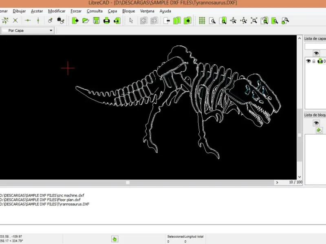Click the 'cnc machine.dxf' log line
326x244 pixels.
(x=42, y=195)
